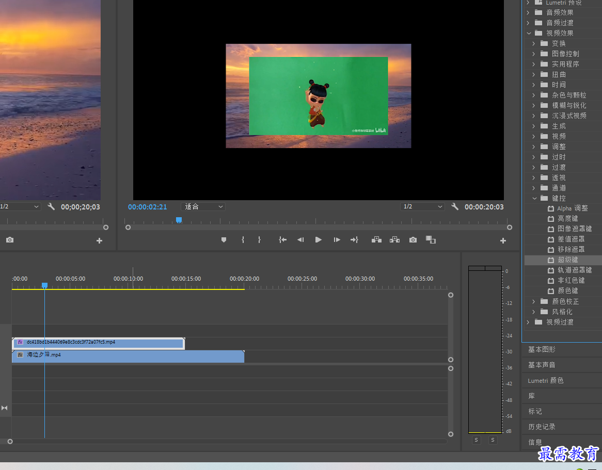Viewport: 602px width, 470px height.
Task: Expand the 变换 folder
Action: (534, 44)
